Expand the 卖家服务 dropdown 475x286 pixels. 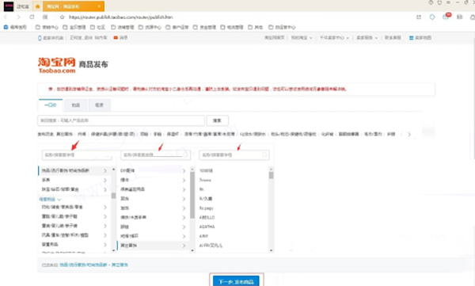(x=367, y=37)
